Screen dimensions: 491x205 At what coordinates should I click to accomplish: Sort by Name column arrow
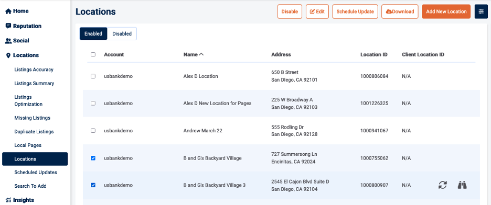tap(201, 54)
